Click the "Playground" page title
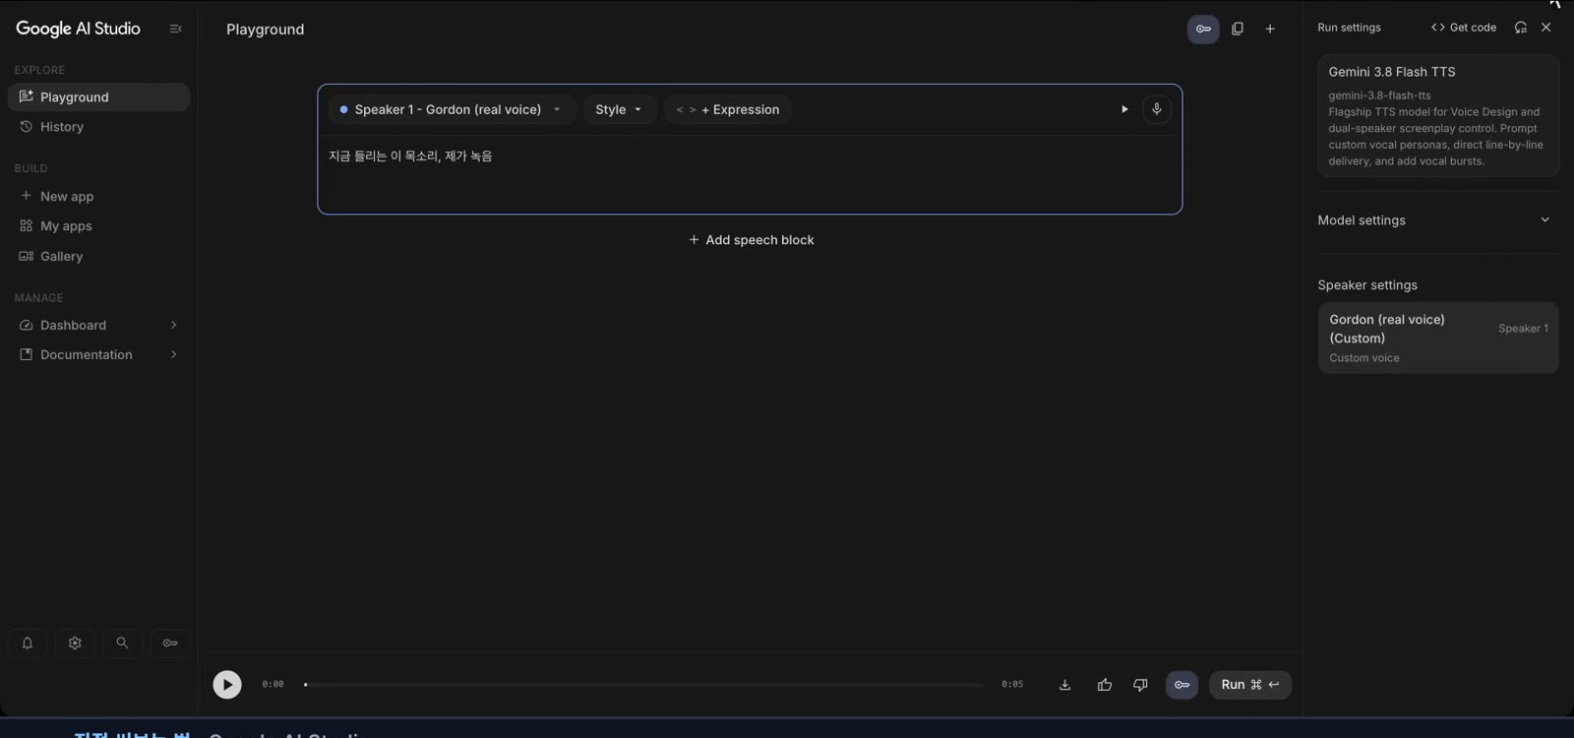Screen dimensions: 1574x738 266,30
